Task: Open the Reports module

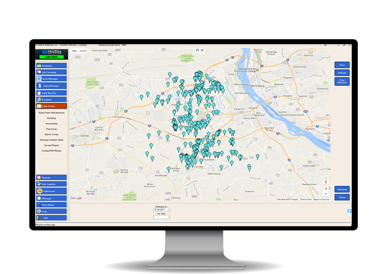Action: click(x=51, y=178)
